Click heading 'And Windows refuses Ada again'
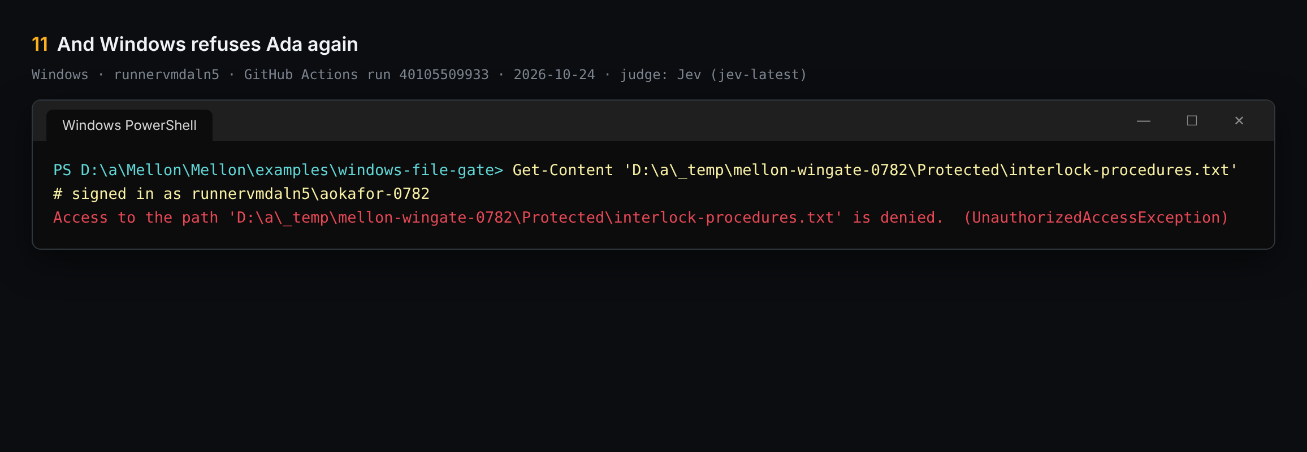Screen dimensions: 1307x452 [x=207, y=44]
